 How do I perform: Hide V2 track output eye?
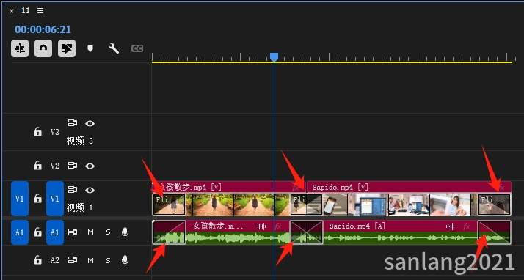[90, 166]
